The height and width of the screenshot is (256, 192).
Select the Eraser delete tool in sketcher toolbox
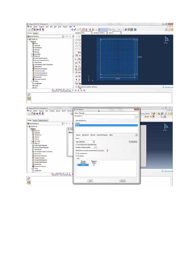point(79,79)
